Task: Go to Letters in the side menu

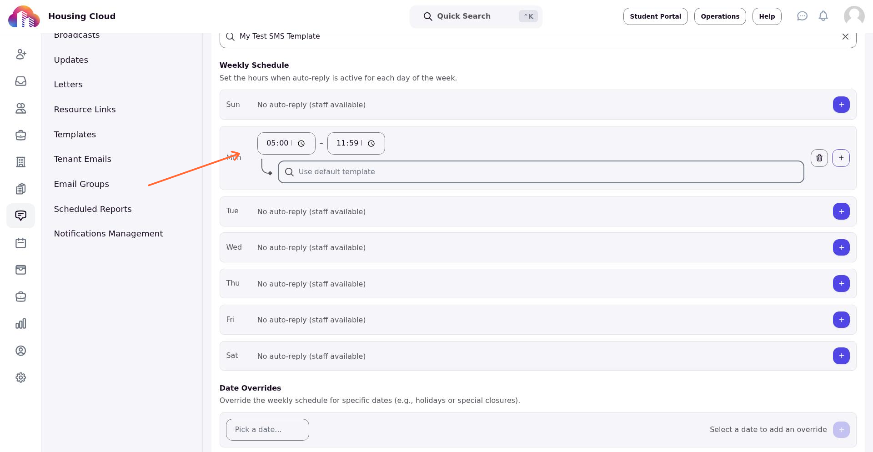Action: pos(68,85)
